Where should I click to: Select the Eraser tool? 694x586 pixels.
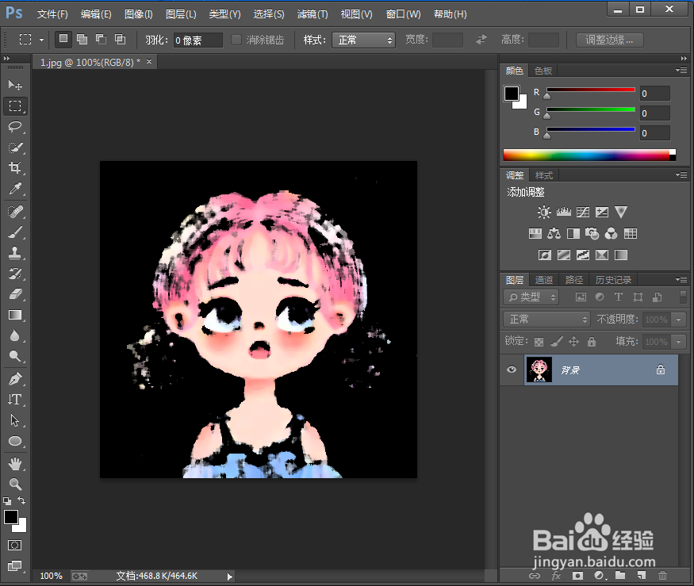click(15, 294)
